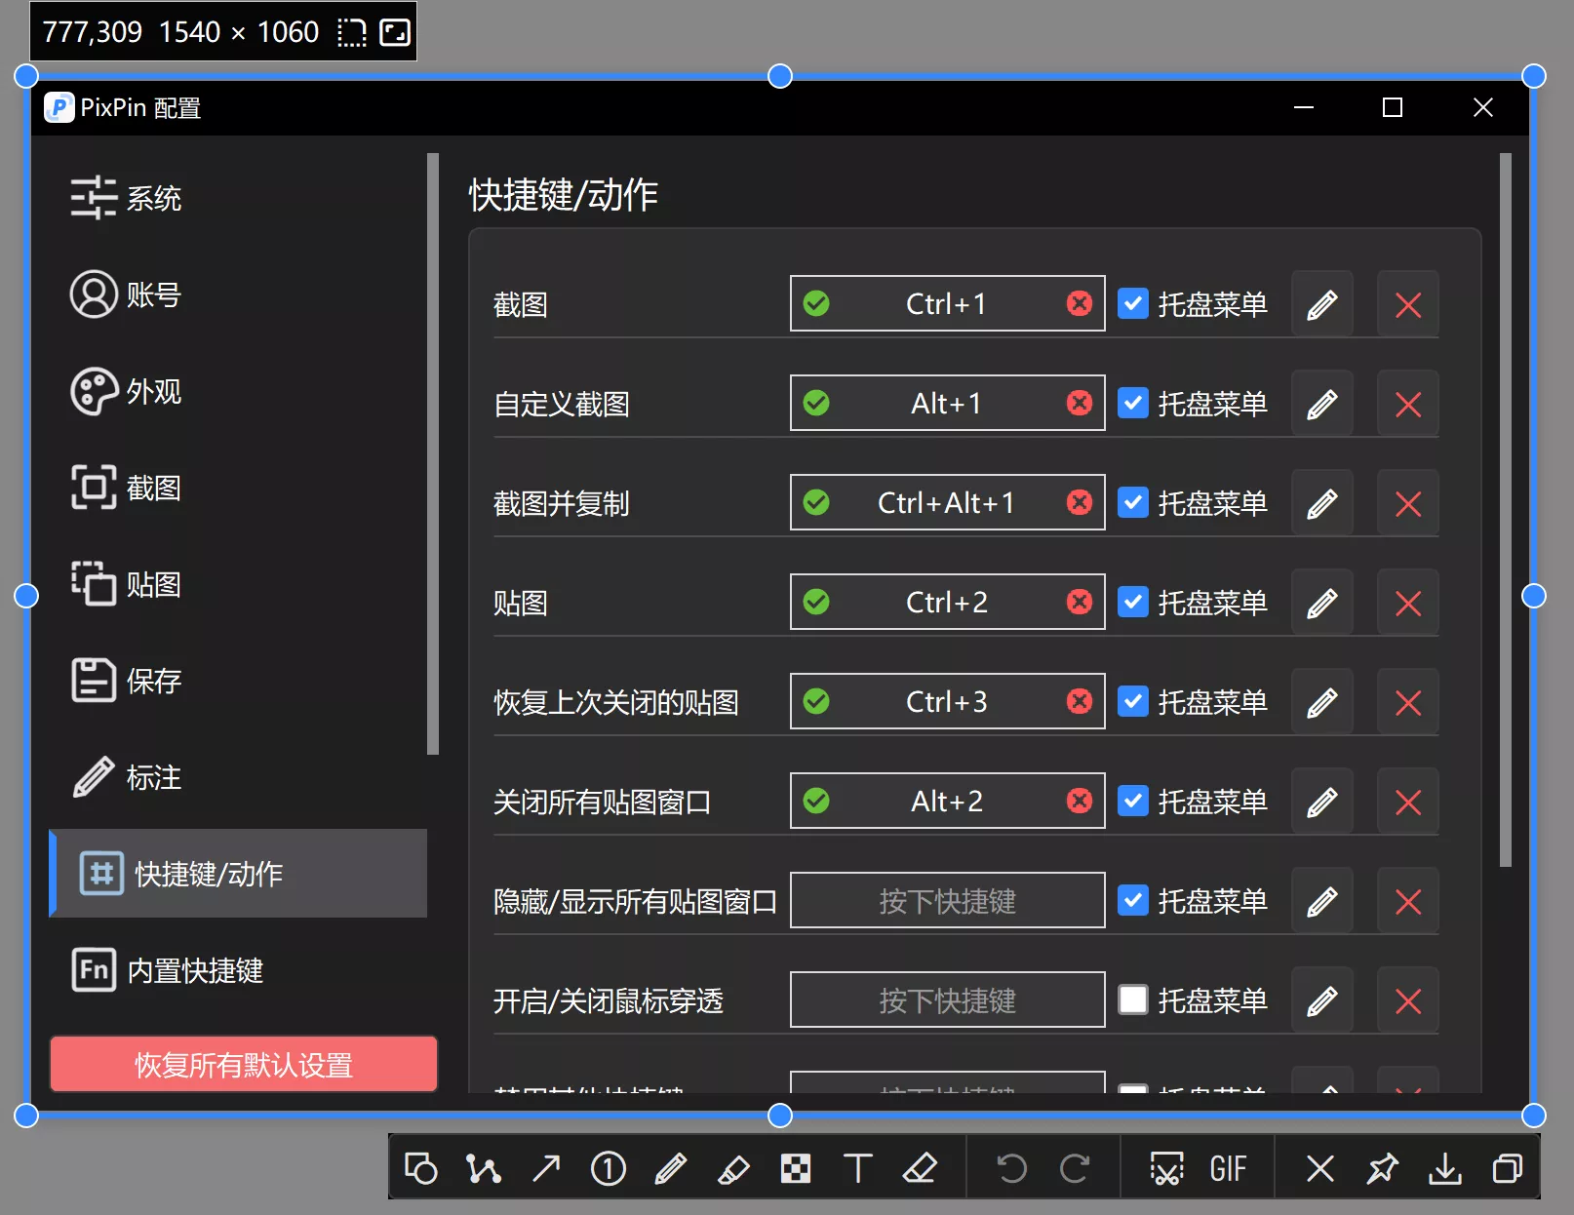Edit the Ctrl+1 hotkey with the pencil button
The height and width of the screenshot is (1215, 1574).
1321,303
